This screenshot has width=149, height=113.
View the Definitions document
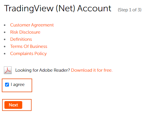pyautogui.click(x=21, y=39)
